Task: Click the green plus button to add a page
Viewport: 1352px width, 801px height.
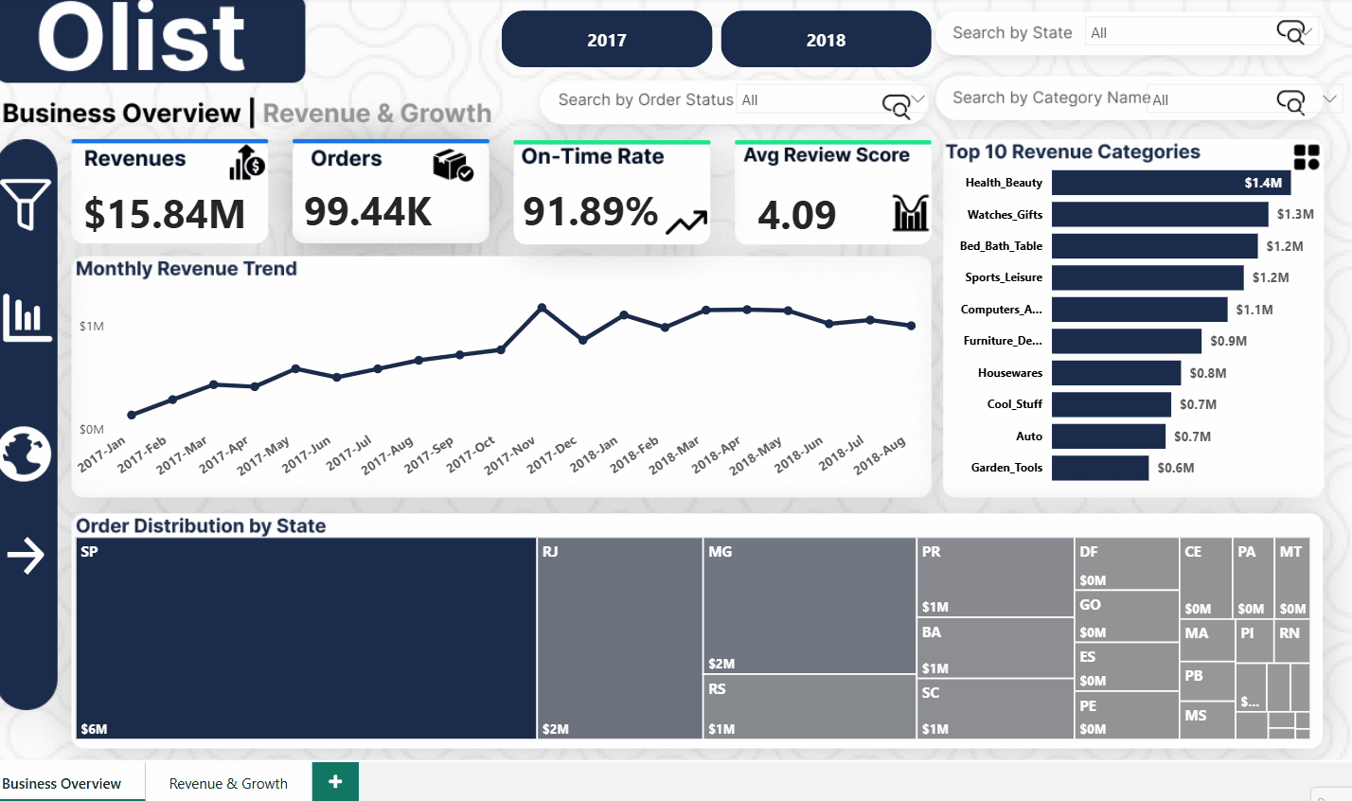Action: [x=335, y=782]
